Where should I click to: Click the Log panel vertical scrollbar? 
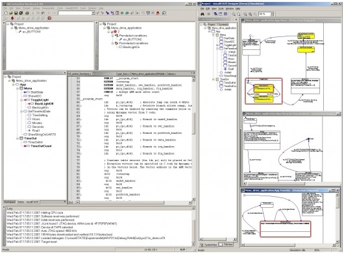[193, 226]
